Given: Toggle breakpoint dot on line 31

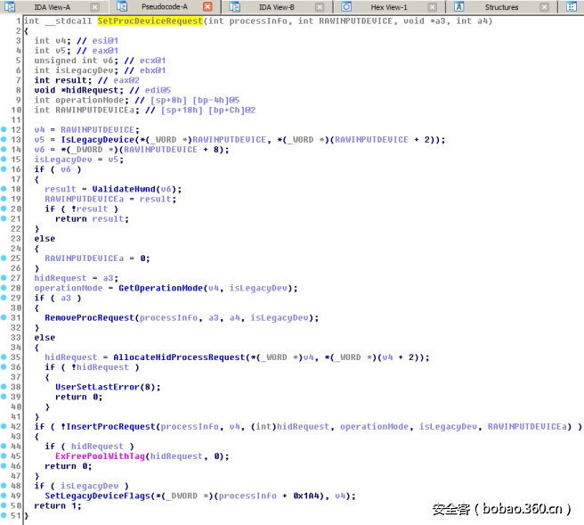Looking at the screenshot, I should 4,317.
